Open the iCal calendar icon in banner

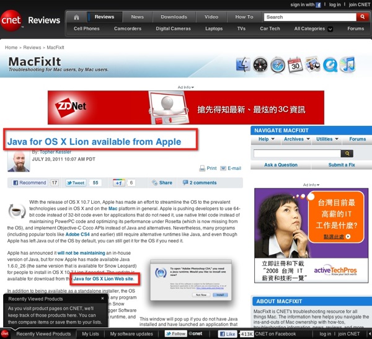click(295, 65)
